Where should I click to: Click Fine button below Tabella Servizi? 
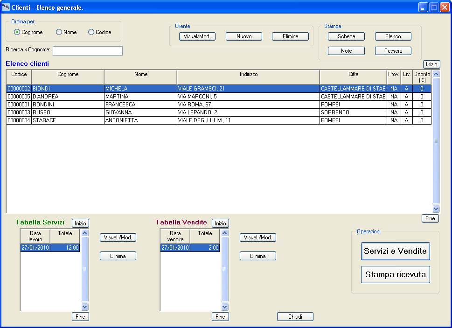coord(80,316)
